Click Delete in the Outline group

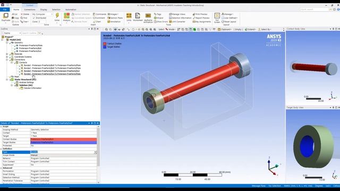(25, 14)
